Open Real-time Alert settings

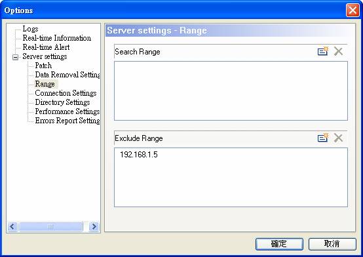pyautogui.click(x=46, y=47)
